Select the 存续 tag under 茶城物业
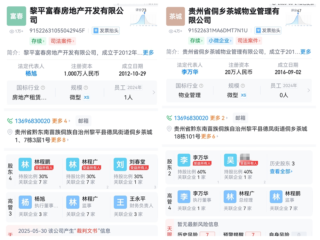The width and height of the screenshot is (320, 240). tap(196, 41)
